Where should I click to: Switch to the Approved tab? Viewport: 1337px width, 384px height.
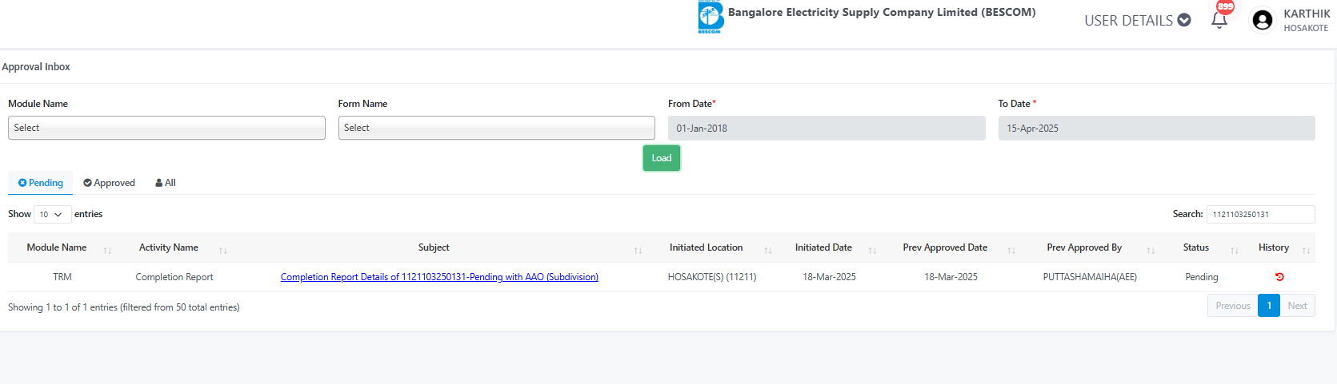tap(109, 183)
